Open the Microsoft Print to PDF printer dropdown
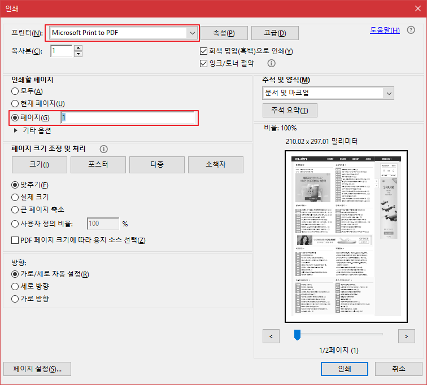The height and width of the screenshot is (385, 427). click(x=192, y=33)
